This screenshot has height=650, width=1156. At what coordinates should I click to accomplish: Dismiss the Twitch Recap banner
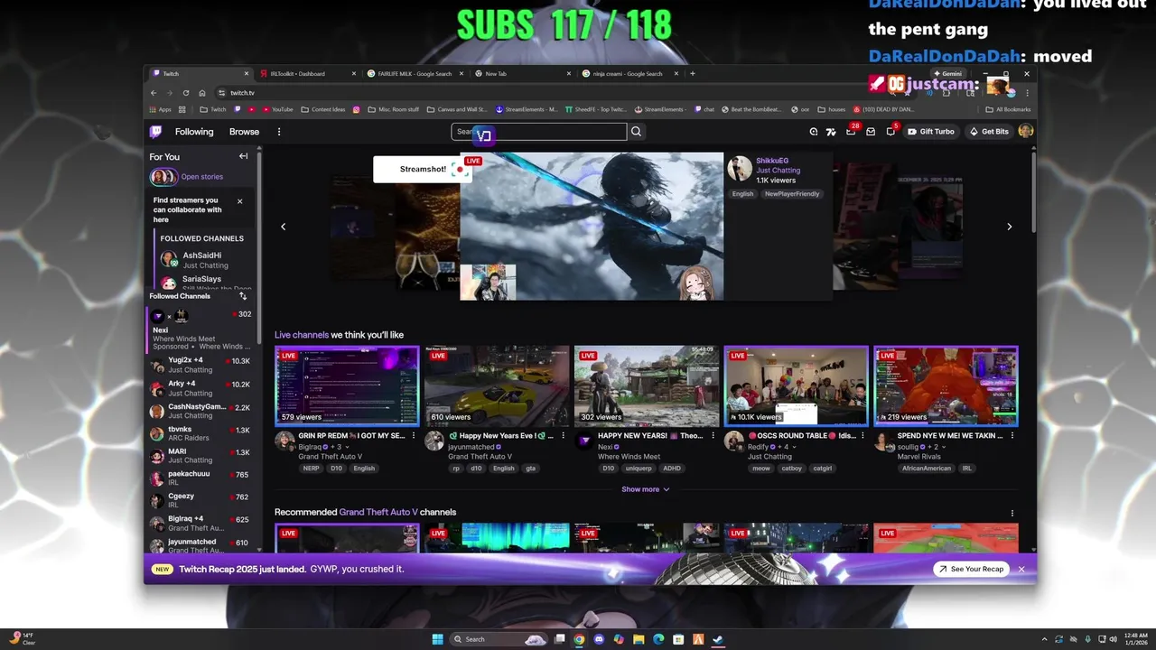1021,569
